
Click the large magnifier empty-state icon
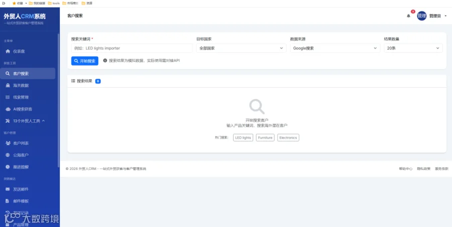point(257,107)
